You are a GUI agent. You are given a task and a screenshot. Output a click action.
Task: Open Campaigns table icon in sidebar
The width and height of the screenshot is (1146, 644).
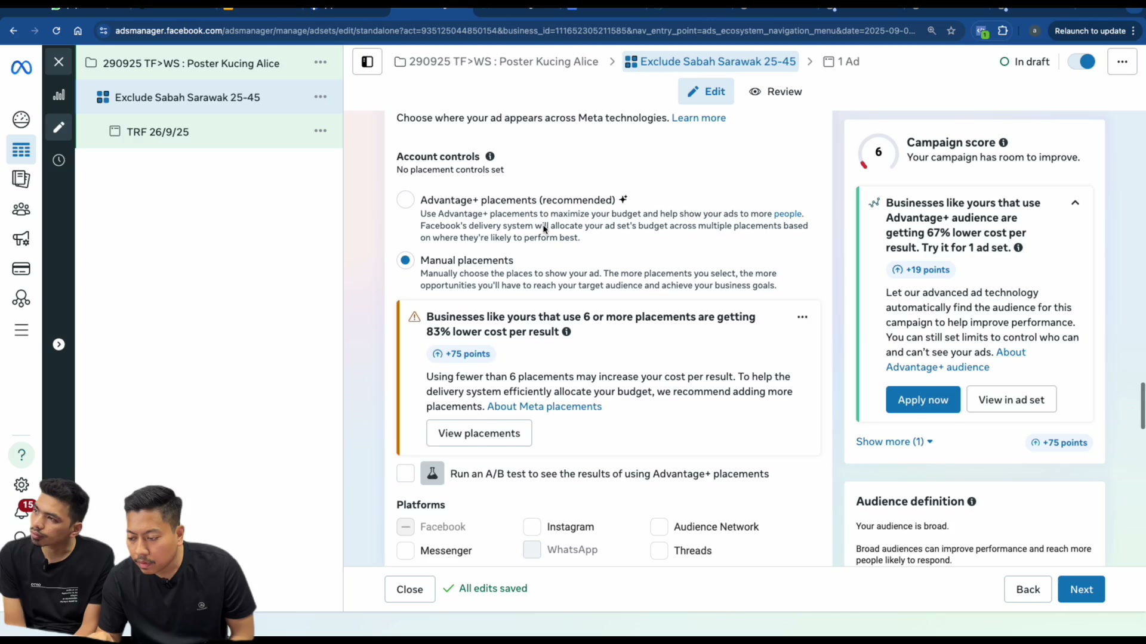(x=21, y=150)
